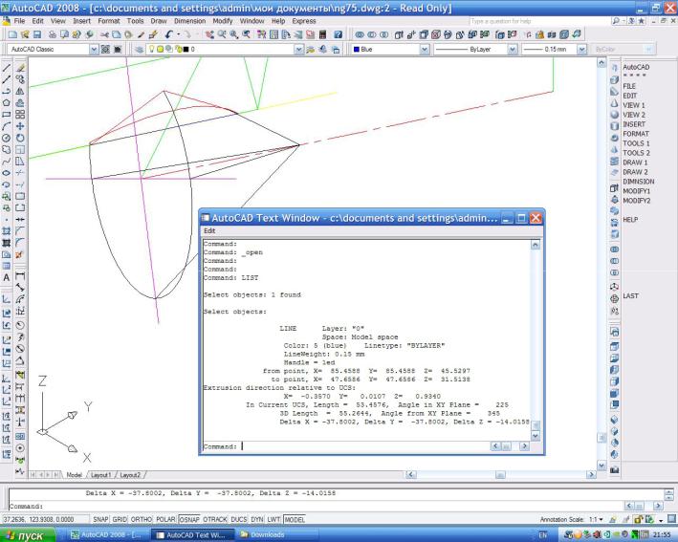Open the QuickCalc calculator icon
This screenshot has width=678, height=542.
(x=322, y=34)
